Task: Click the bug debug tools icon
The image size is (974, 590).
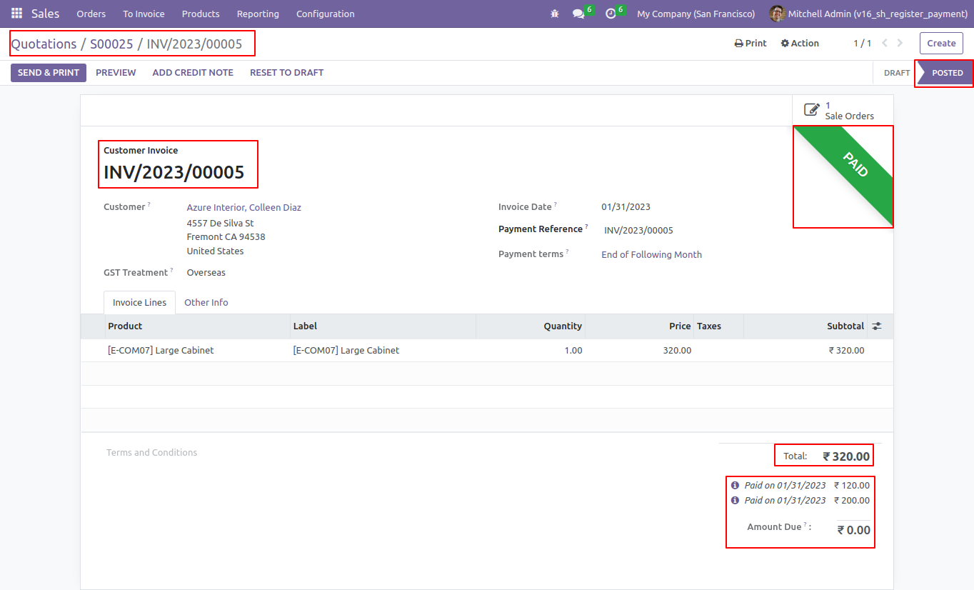Action: [x=555, y=14]
